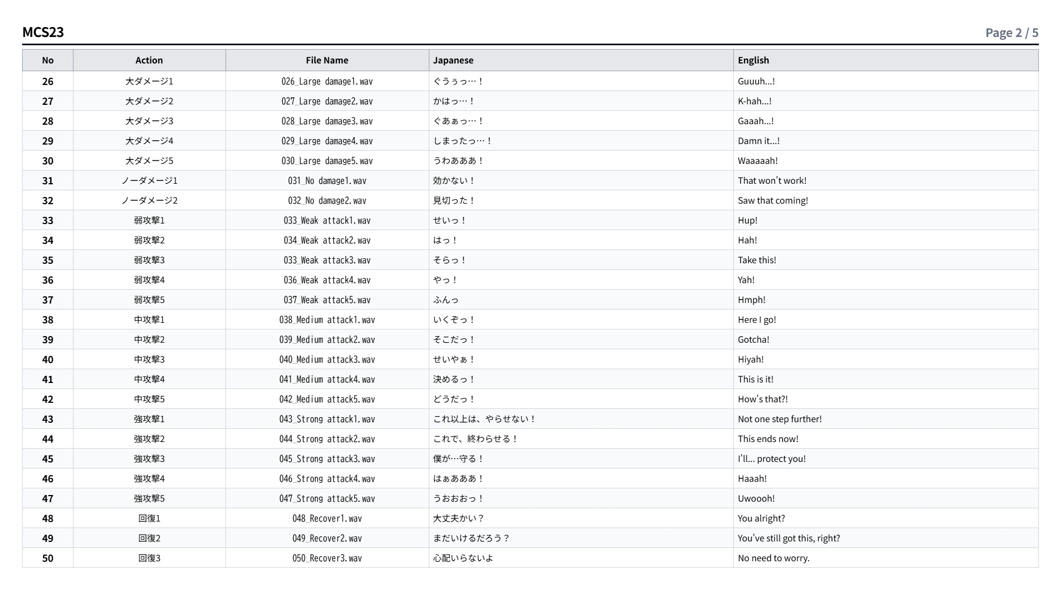Select file name 026_Large damage1.wav
This screenshot has height=596, width=1061.
327,81
